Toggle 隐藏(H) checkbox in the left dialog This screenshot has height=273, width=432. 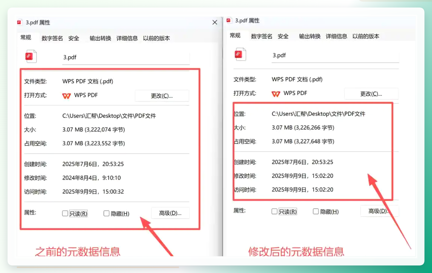pyautogui.click(x=106, y=213)
